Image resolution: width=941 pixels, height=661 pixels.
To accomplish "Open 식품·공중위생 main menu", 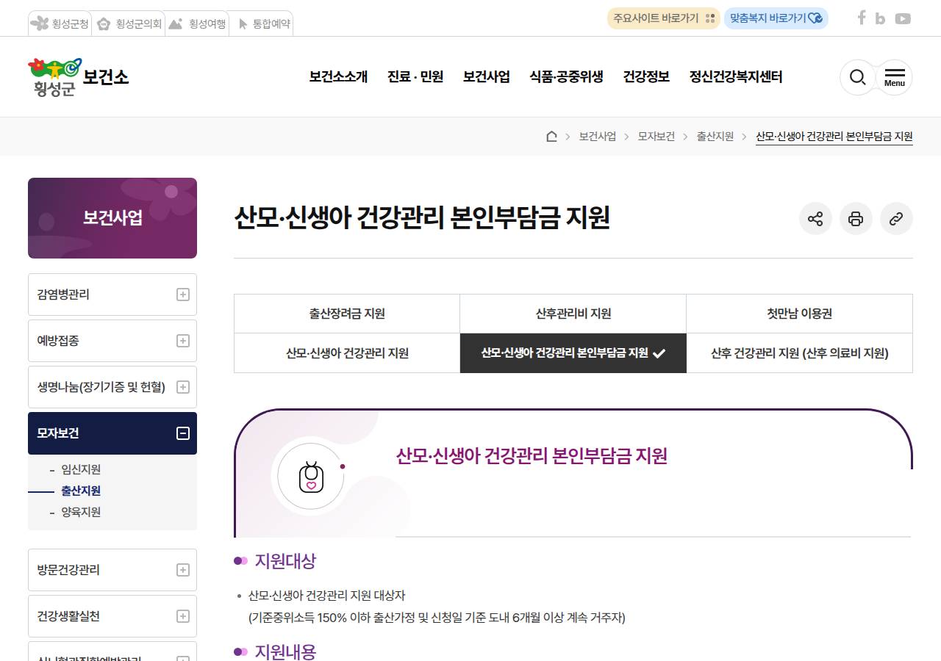I will 566,76.
